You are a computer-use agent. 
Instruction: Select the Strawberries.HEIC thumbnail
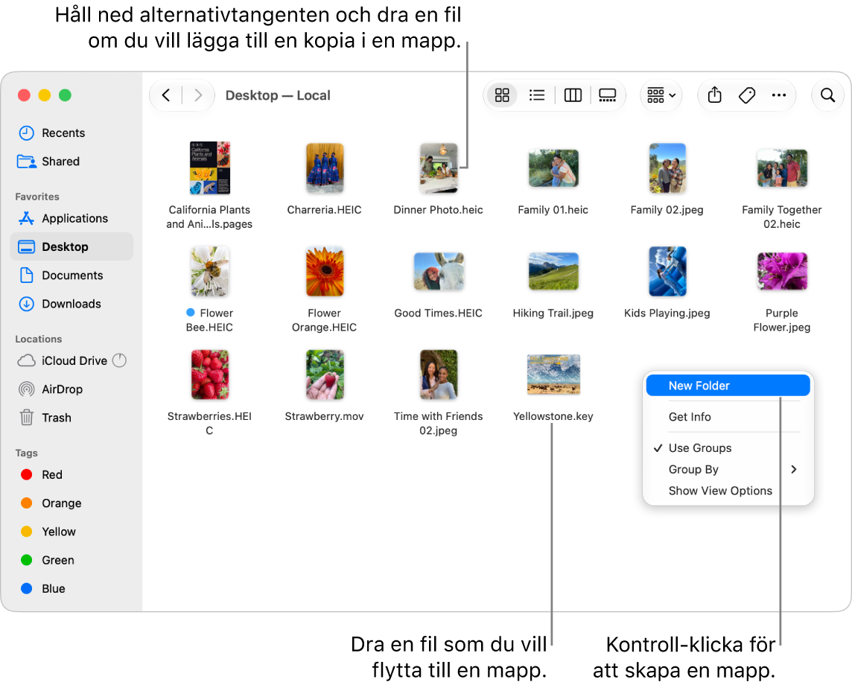tap(210, 375)
